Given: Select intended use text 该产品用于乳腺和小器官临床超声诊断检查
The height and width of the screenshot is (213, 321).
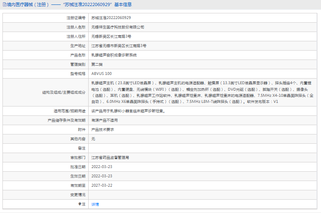Looking at the screenshot, I should click(128, 111).
